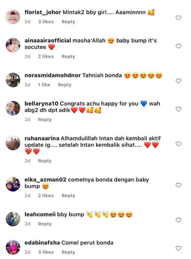The width and height of the screenshot is (191, 259).
Task: Open norasmidamohdnor username link
Action: (x=52, y=75)
